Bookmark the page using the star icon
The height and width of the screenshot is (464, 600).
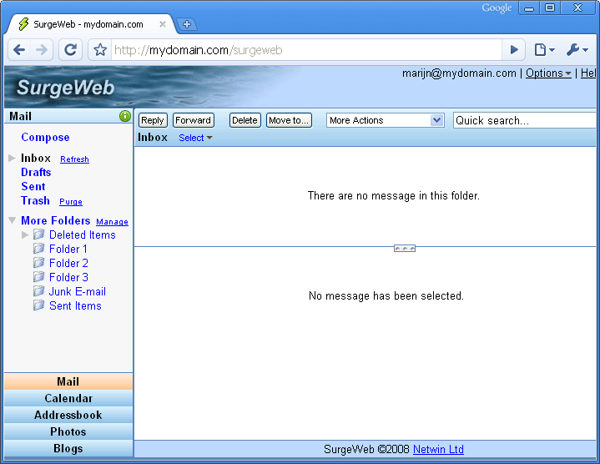coord(100,50)
